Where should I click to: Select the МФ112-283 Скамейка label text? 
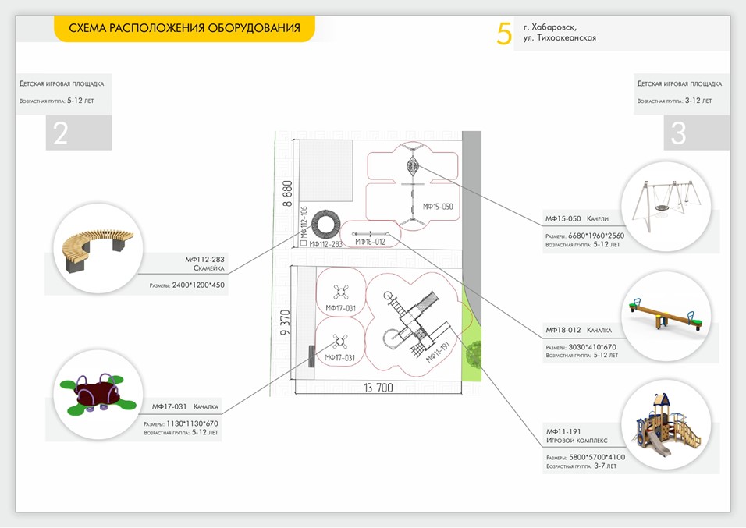[204, 263]
